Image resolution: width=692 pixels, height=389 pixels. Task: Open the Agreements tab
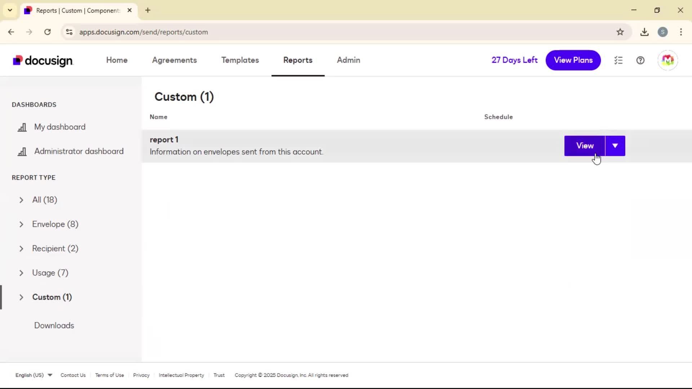174,60
